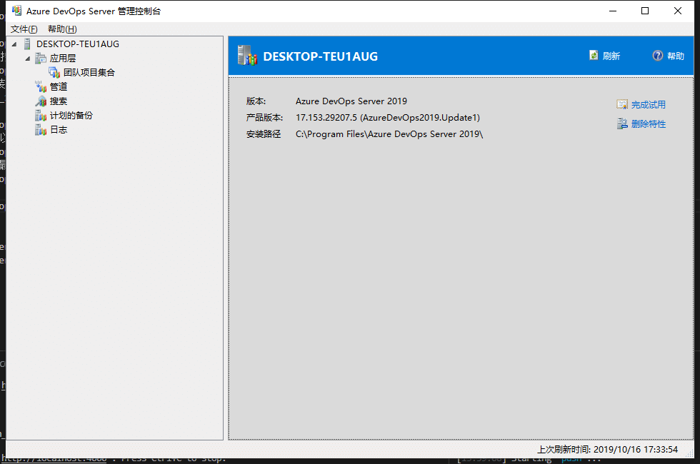Click the 完成试用 link
Viewport: 700px width, 464px height.
click(648, 105)
